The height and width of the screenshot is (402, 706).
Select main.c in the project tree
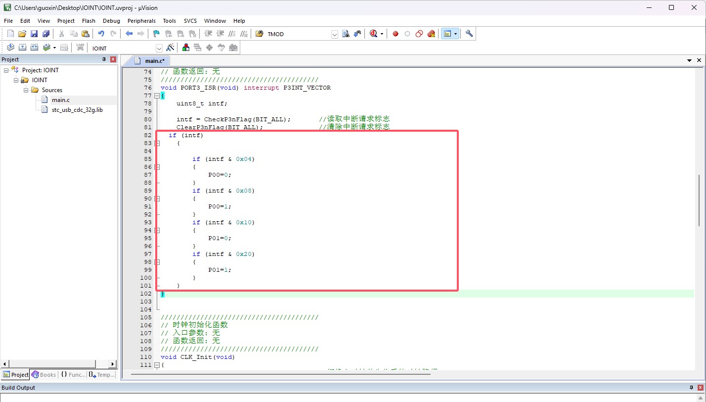[61, 100]
